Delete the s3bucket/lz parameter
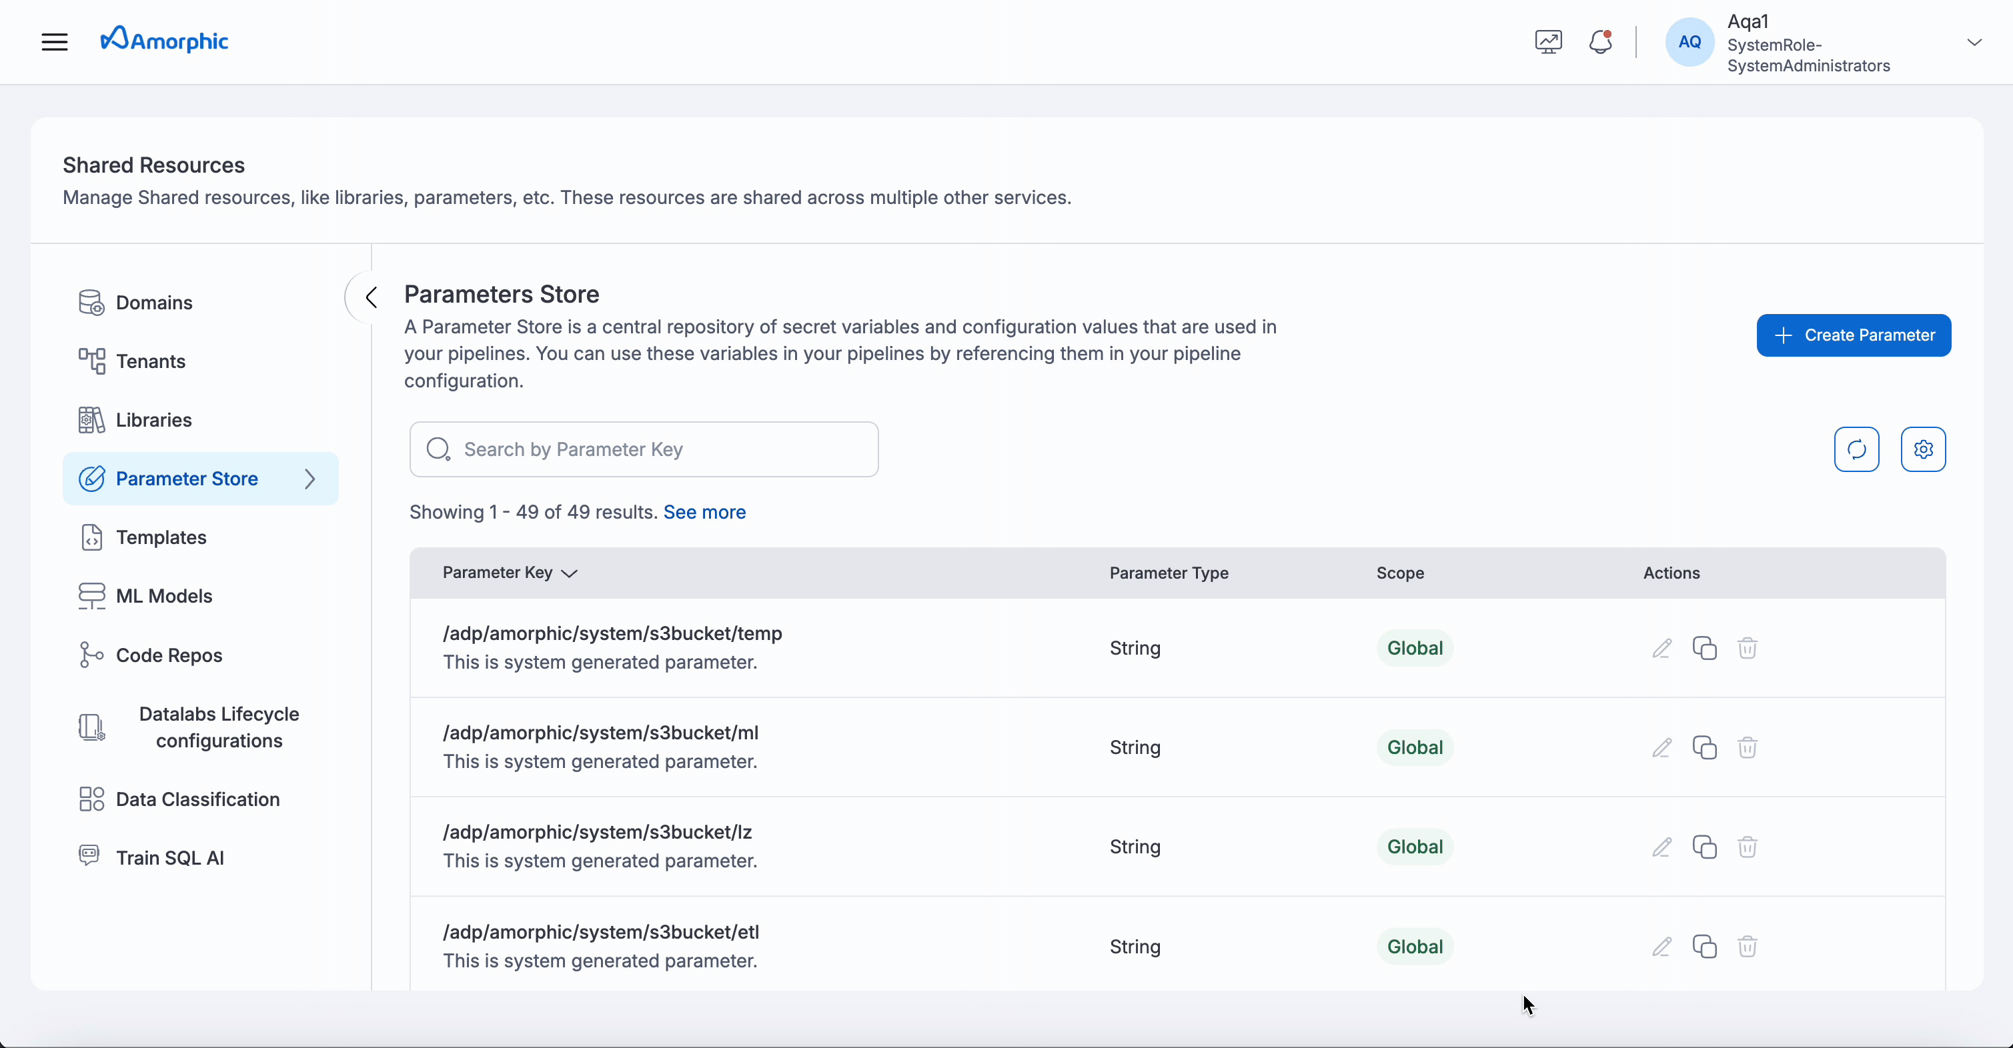Screen dimensions: 2013x1048 [1748, 847]
